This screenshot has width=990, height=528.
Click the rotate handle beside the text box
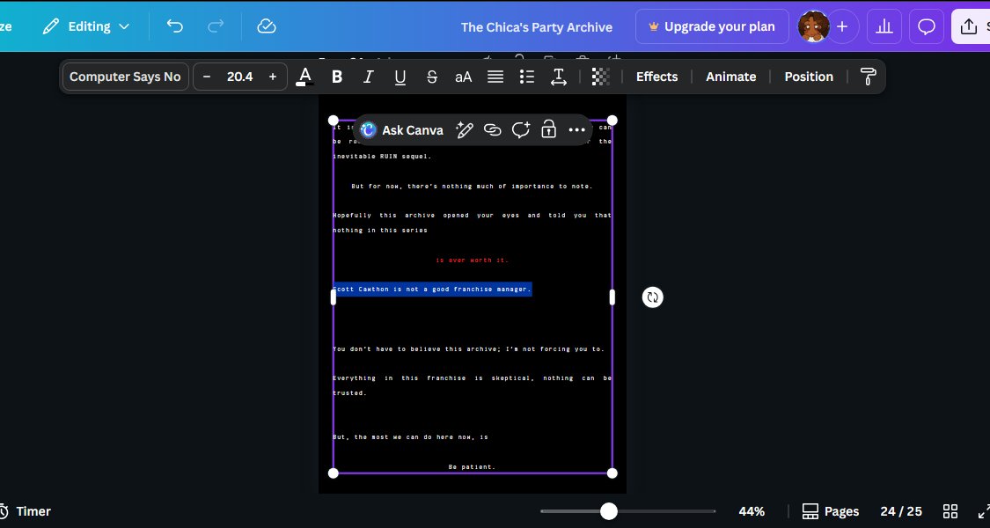(x=652, y=297)
